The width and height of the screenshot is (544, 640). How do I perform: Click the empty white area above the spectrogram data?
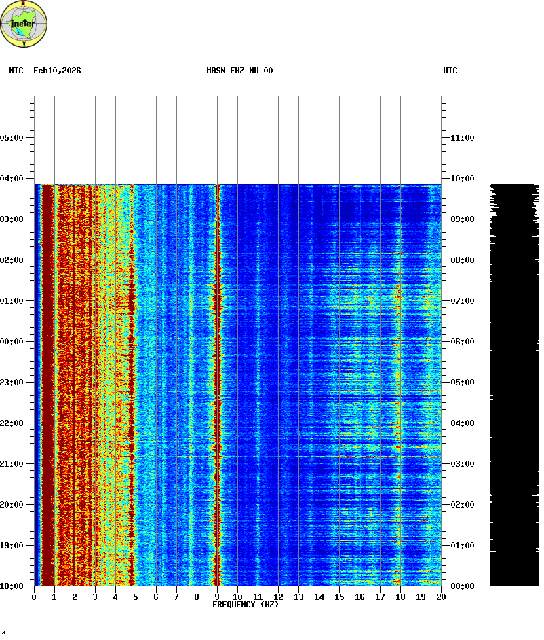point(237,139)
